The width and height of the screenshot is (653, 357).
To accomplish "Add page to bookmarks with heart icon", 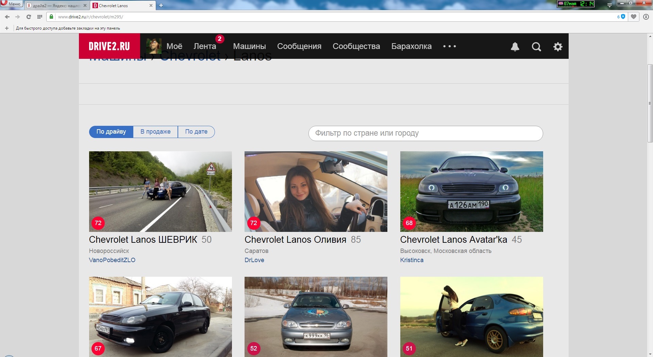I will pos(634,17).
